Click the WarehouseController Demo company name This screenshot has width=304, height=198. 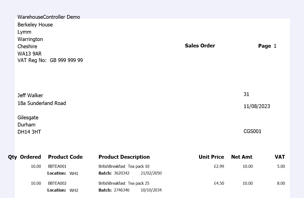(x=49, y=17)
